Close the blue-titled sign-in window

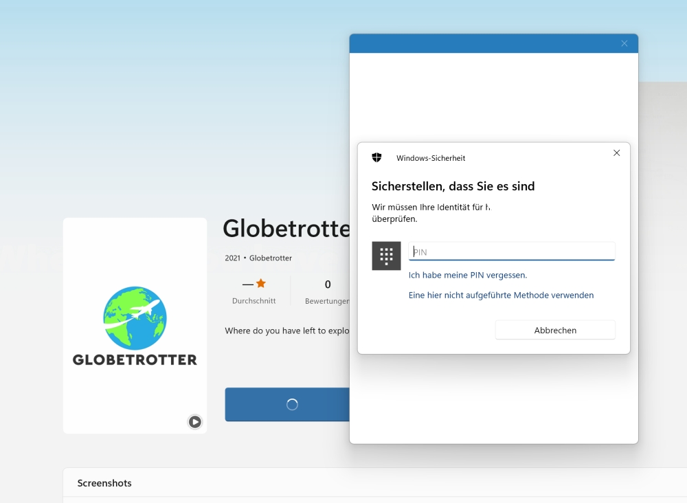(624, 43)
